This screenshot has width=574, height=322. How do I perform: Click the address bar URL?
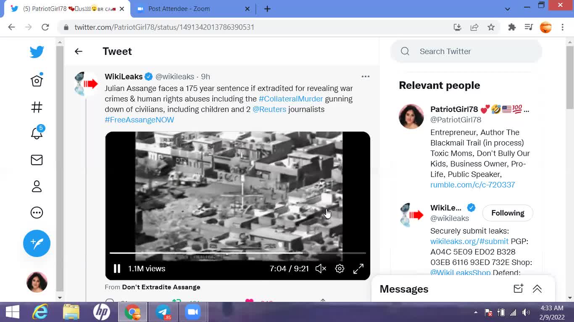[x=164, y=27]
